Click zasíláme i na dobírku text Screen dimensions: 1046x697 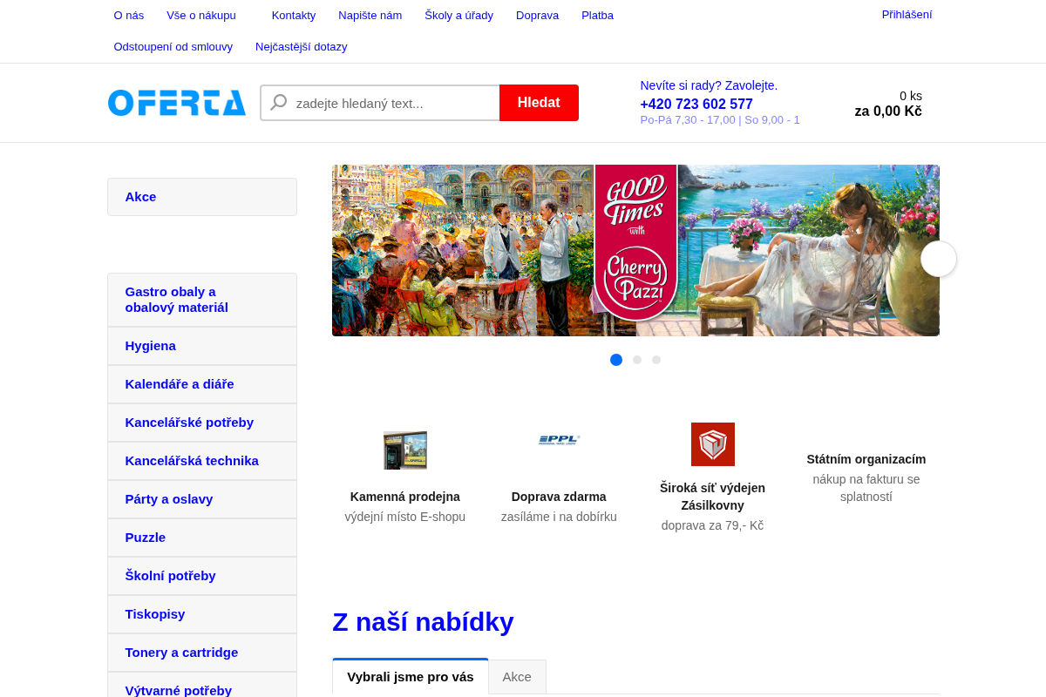tap(559, 517)
